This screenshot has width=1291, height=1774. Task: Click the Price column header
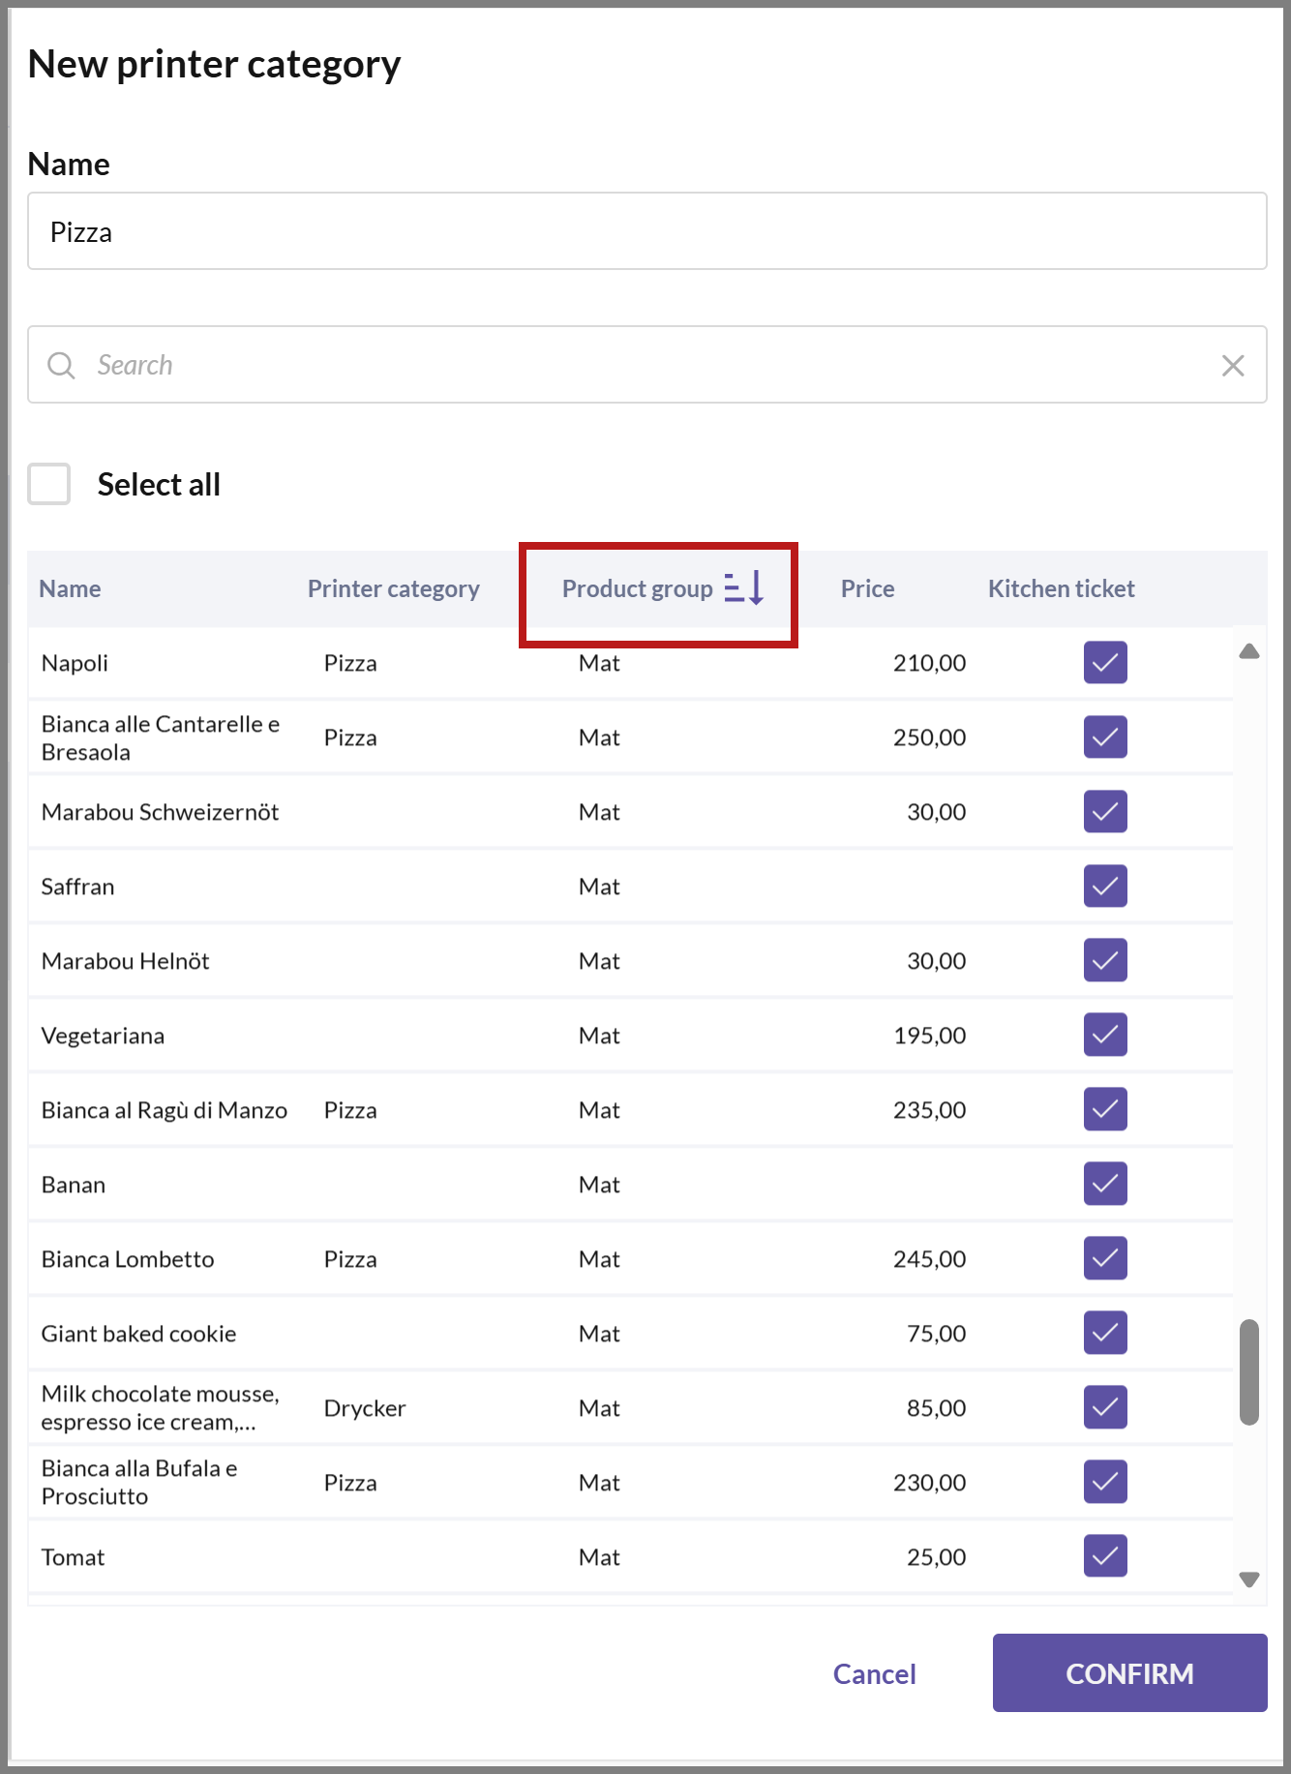point(867,588)
